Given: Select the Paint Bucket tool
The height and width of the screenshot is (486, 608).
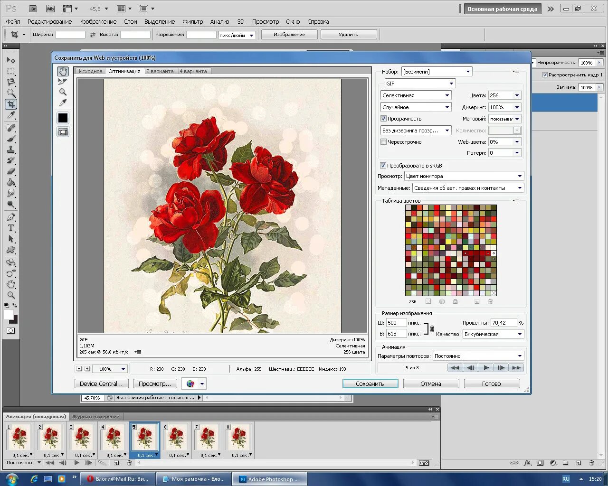Looking at the screenshot, I should coord(11,182).
